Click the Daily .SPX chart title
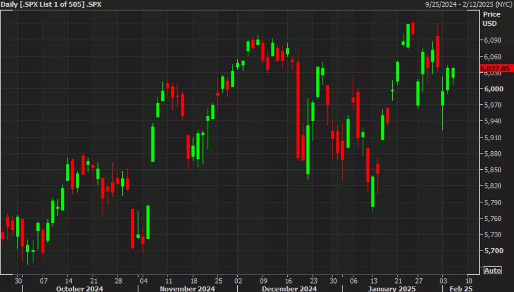The width and height of the screenshot is (514, 292). coord(52,4)
